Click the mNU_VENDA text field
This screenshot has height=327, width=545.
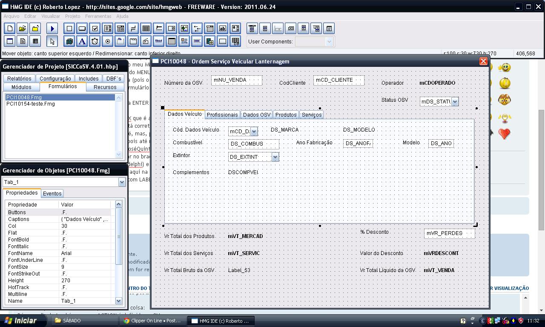point(236,80)
